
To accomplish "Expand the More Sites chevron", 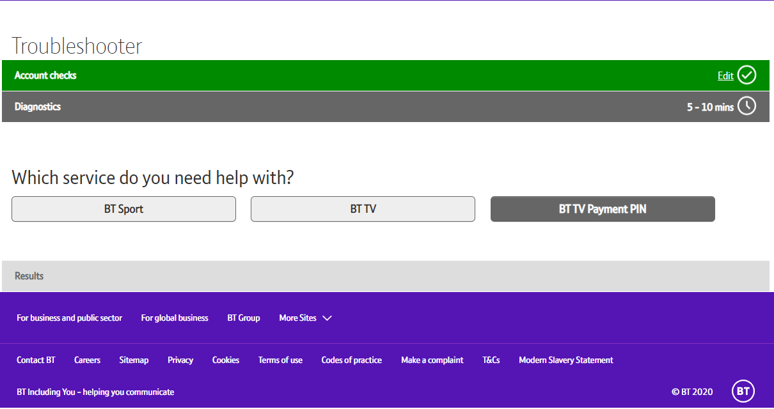I will point(327,318).
